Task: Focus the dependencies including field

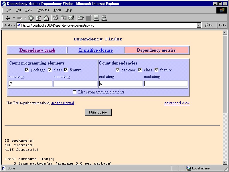Action: click(x=121, y=84)
